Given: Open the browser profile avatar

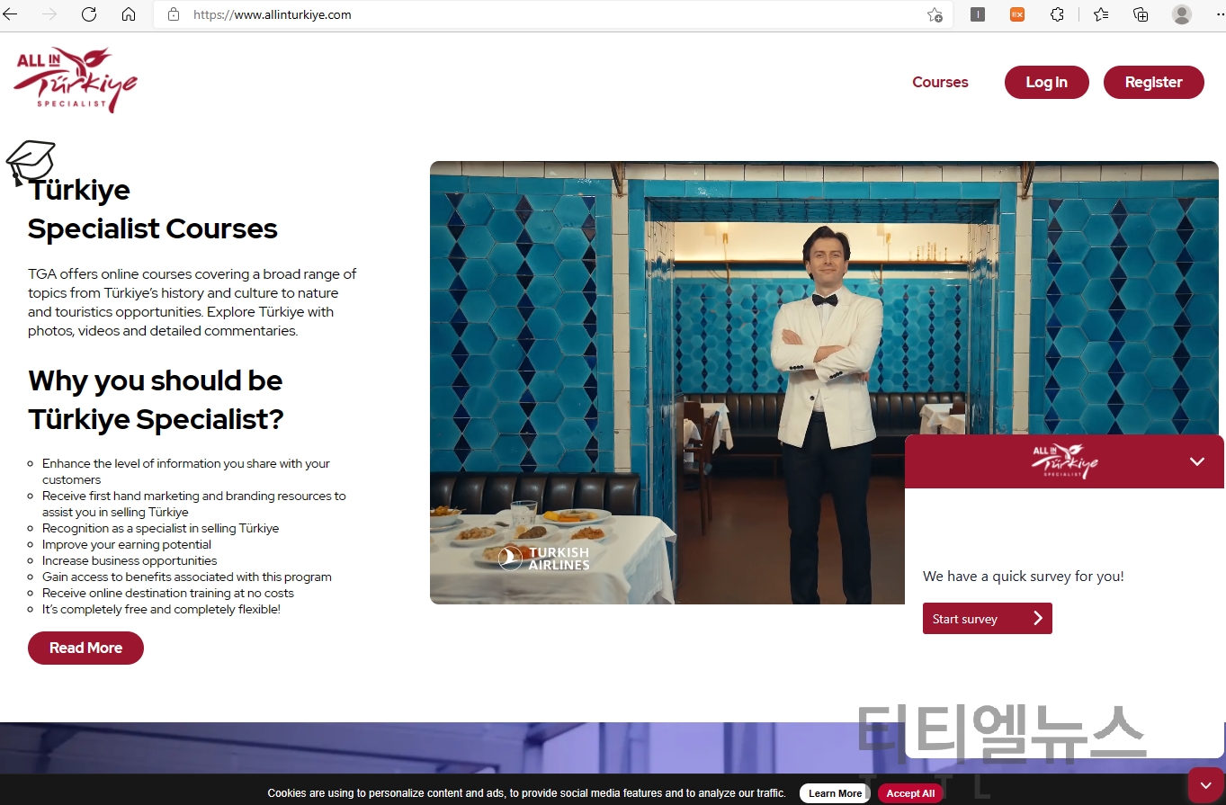Looking at the screenshot, I should 1182,14.
